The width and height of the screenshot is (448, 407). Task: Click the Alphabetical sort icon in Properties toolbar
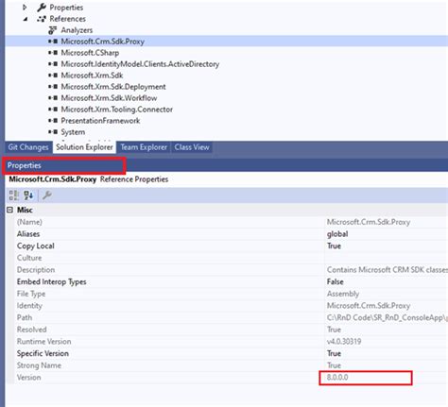tap(28, 195)
